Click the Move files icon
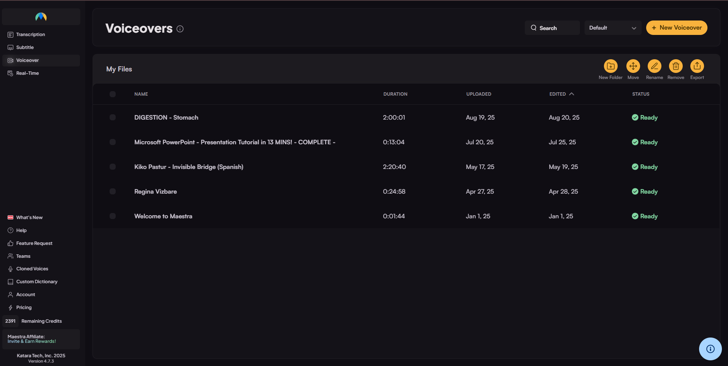This screenshot has width=728, height=366. click(633, 66)
